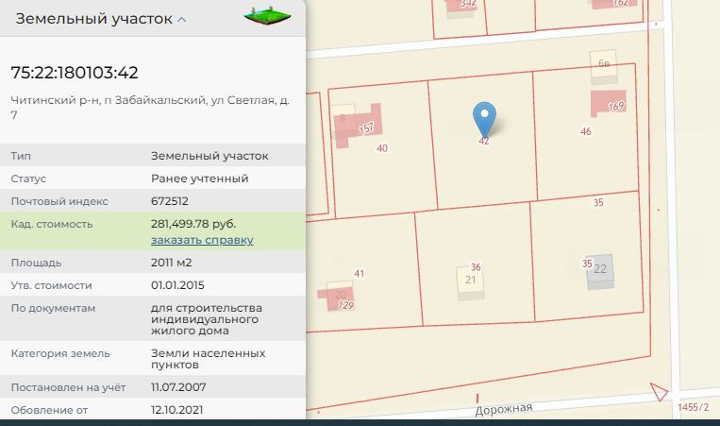720x426 pixels.
Task: Collapse the Земельный участок panel chevron
Action: 182,20
